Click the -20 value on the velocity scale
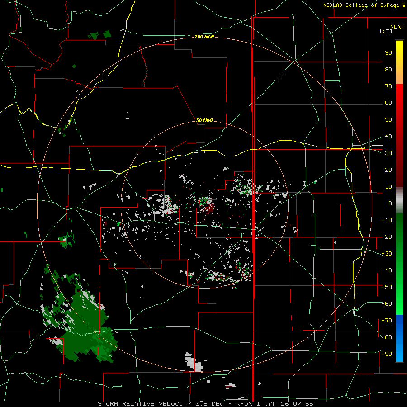This screenshot has width=407, height=407. 387,237
